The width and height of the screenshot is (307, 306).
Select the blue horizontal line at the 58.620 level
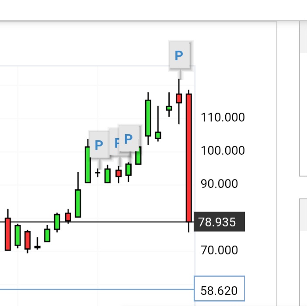point(97,289)
